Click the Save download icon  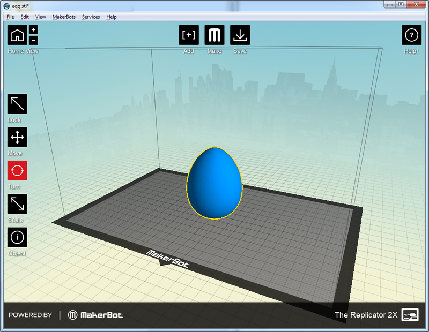pyautogui.click(x=240, y=35)
